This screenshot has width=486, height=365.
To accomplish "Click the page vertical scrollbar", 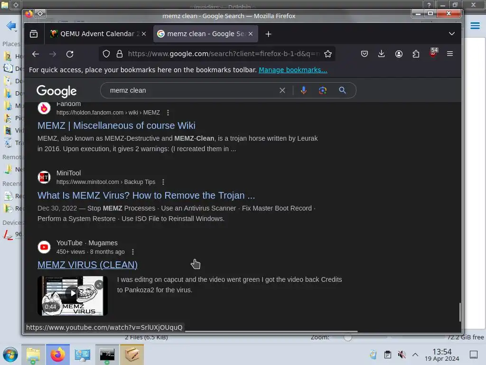I will point(459,312).
